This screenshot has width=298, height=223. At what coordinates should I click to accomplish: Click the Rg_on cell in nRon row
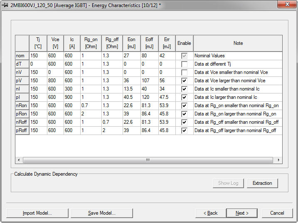(91, 105)
